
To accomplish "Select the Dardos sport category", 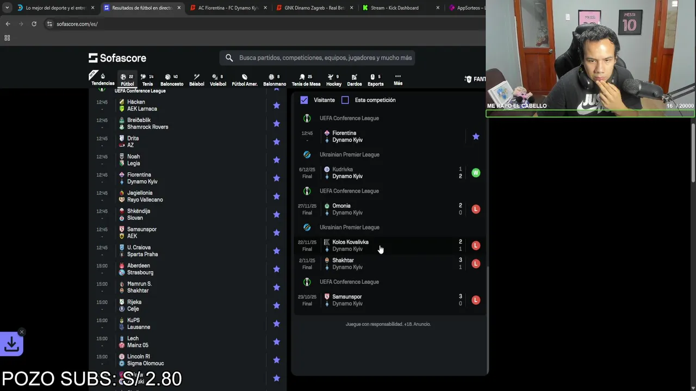I will click(x=355, y=80).
